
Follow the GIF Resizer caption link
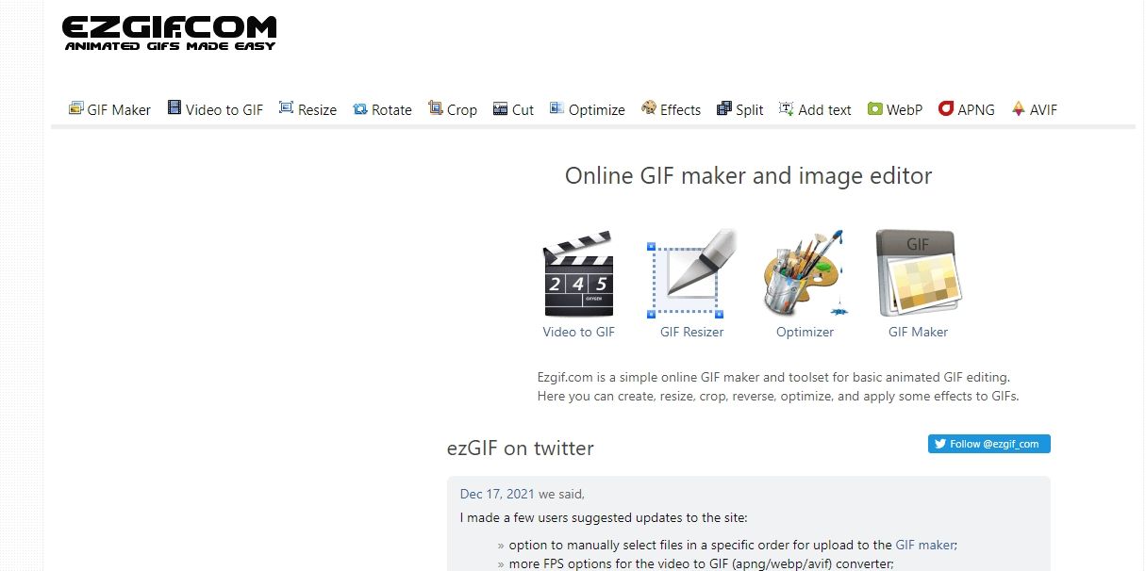[692, 332]
